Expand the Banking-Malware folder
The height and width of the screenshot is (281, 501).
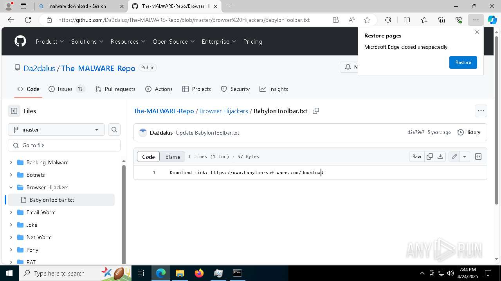[x=11, y=162]
